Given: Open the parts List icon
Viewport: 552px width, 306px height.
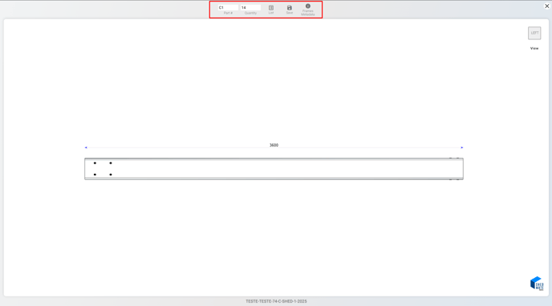Looking at the screenshot, I should pyautogui.click(x=271, y=8).
